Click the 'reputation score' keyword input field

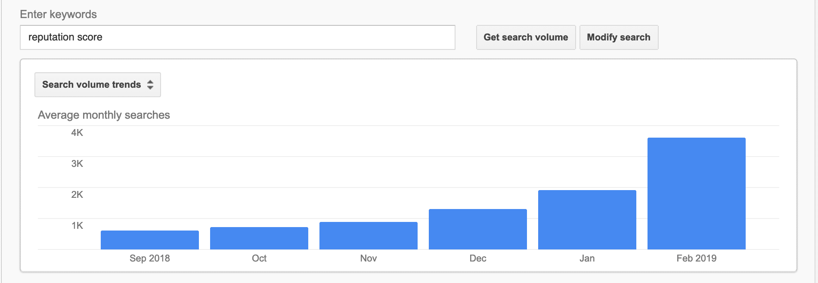tap(237, 37)
